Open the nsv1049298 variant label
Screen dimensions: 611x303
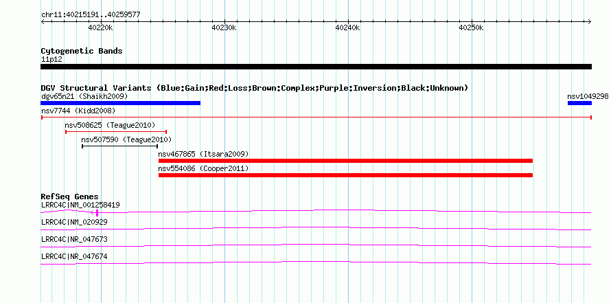click(588, 96)
